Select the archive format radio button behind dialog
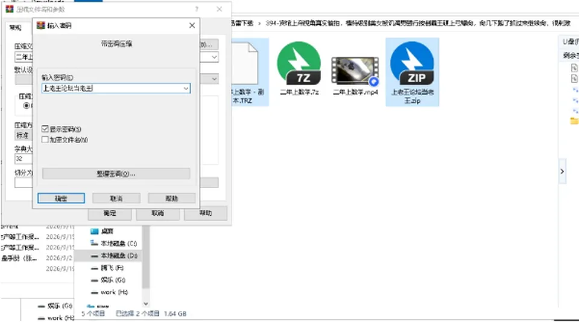 coord(26,106)
